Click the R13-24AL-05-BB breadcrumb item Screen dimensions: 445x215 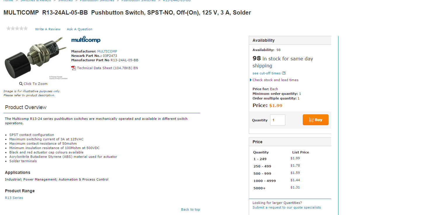click(177, 1)
